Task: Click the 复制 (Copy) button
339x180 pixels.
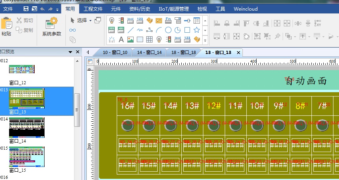Action: coord(25,30)
